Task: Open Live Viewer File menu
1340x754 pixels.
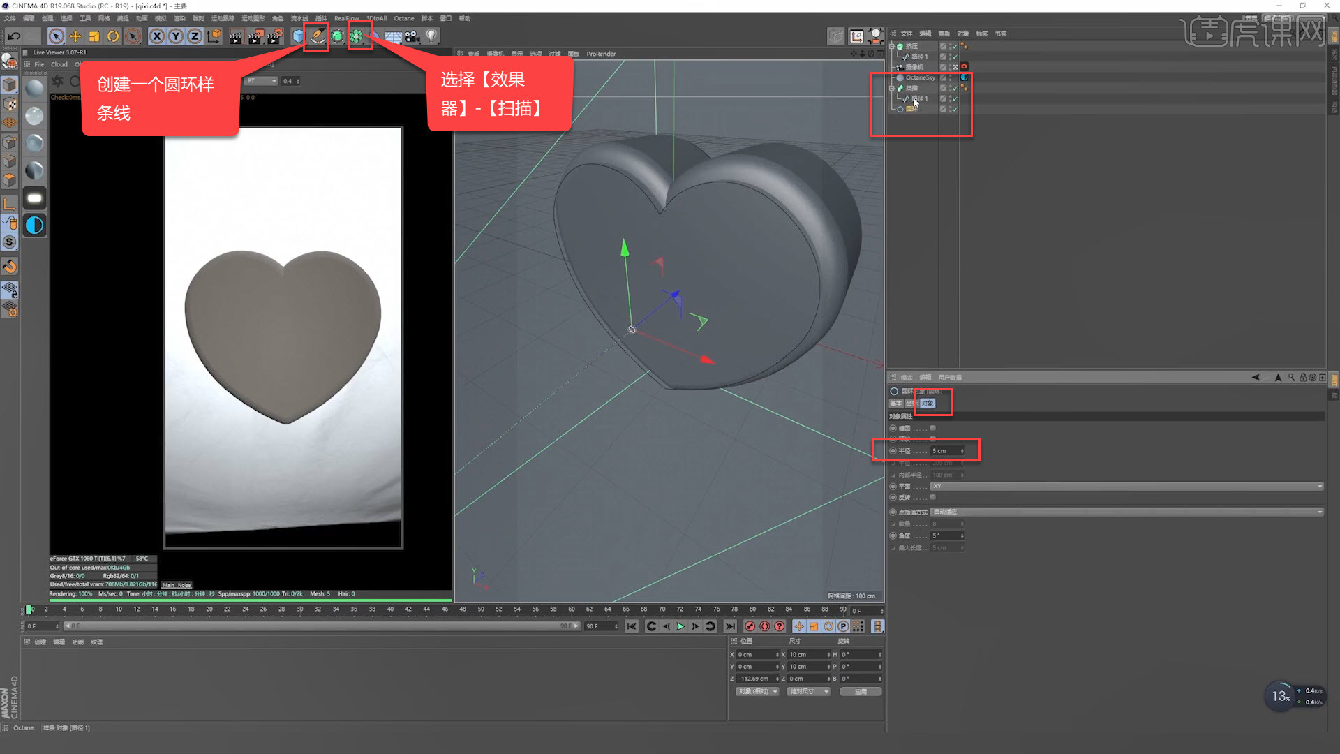Action: click(39, 64)
